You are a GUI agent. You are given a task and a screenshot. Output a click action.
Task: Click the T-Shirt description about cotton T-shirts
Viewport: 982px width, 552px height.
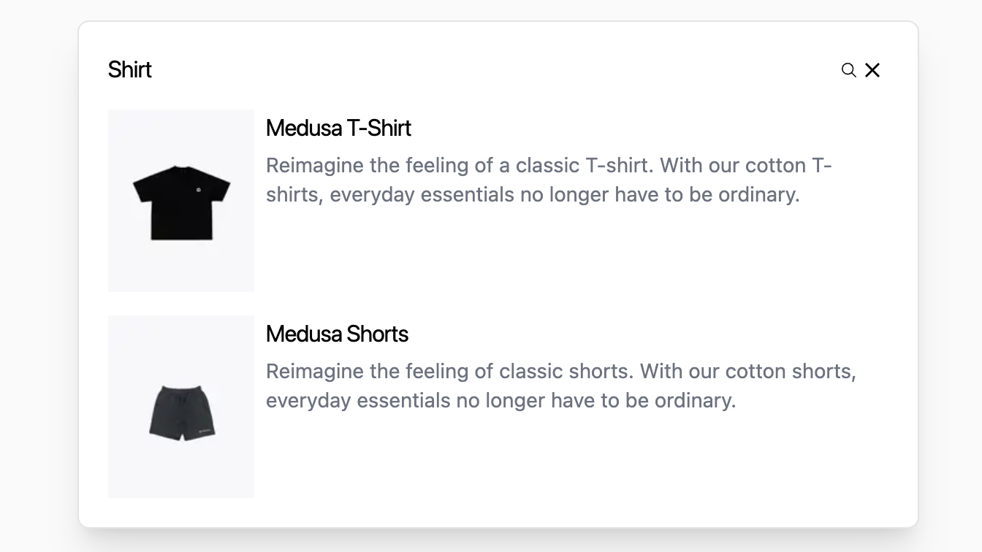[548, 180]
